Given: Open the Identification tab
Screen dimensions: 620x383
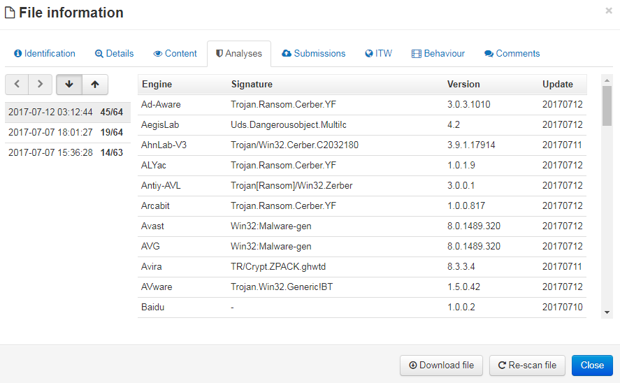Looking at the screenshot, I should point(45,53).
